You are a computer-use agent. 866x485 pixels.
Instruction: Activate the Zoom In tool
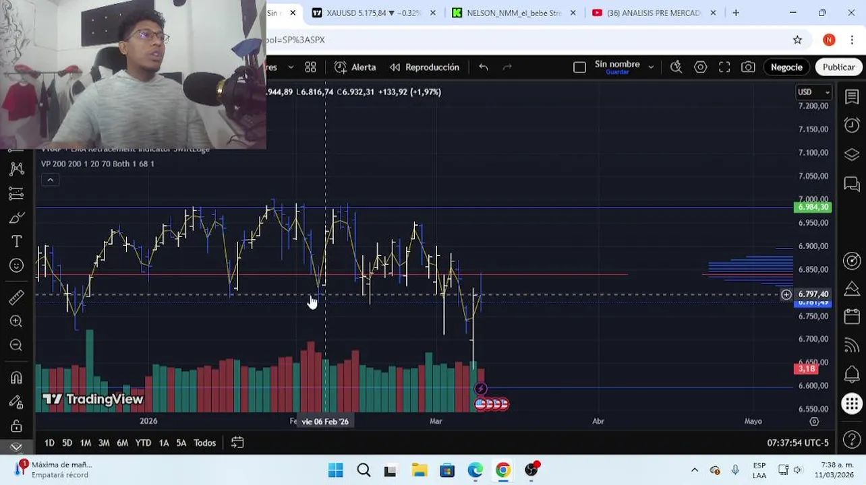point(16,321)
